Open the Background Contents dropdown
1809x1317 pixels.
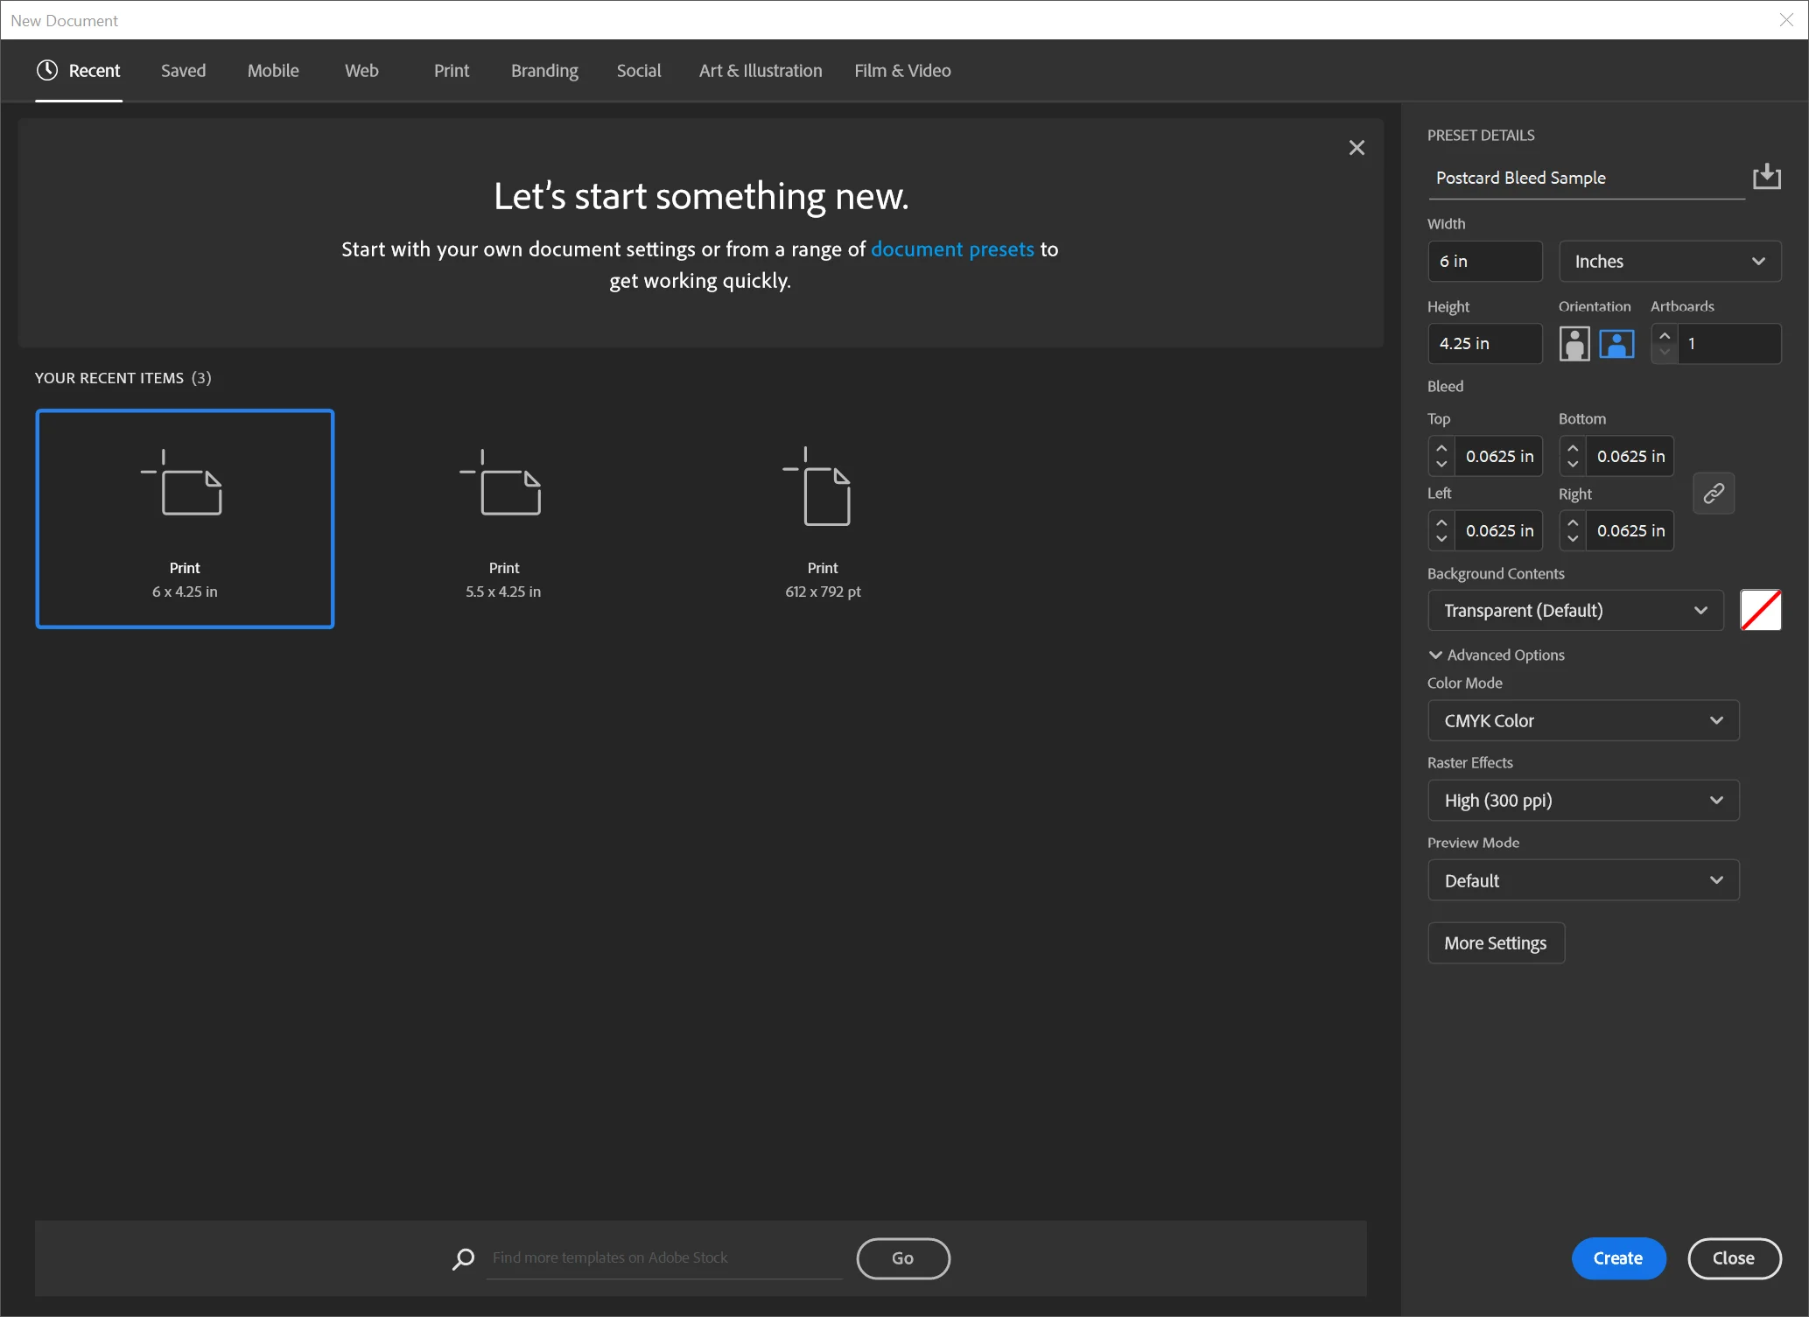click(1574, 610)
